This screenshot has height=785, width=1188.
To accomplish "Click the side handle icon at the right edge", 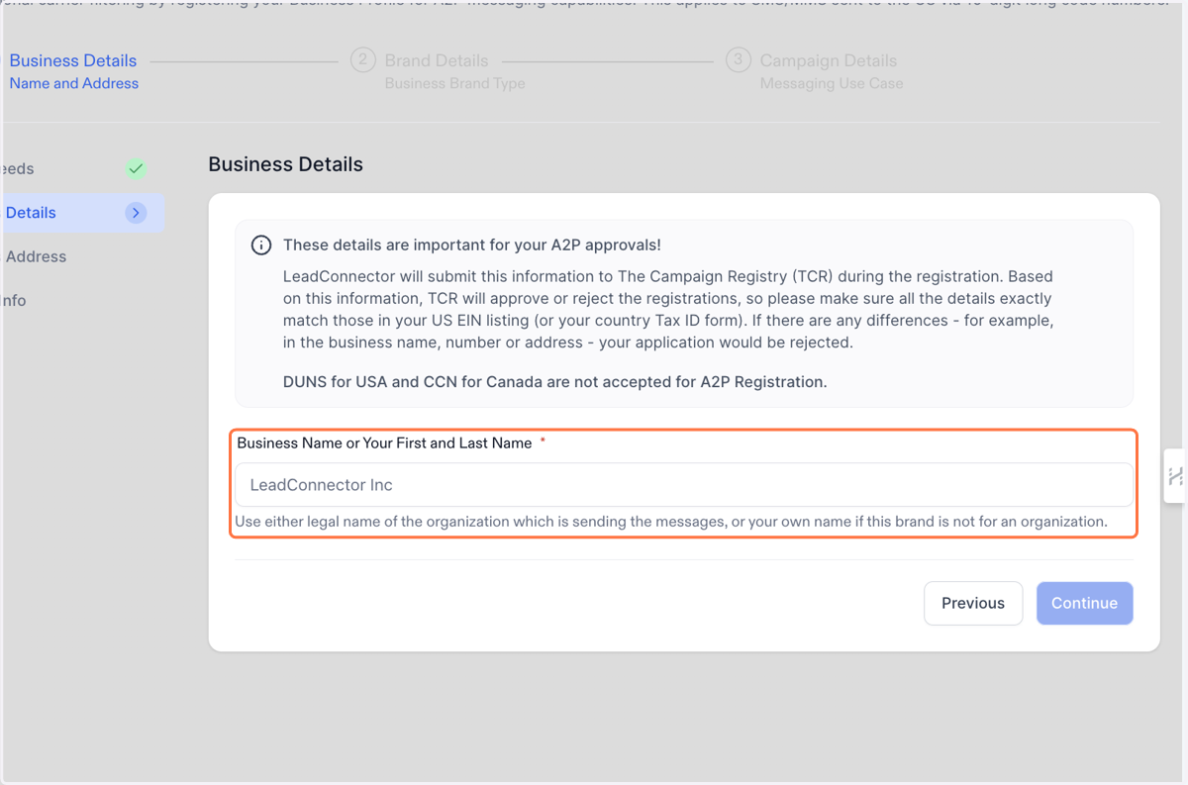I will [x=1175, y=476].
